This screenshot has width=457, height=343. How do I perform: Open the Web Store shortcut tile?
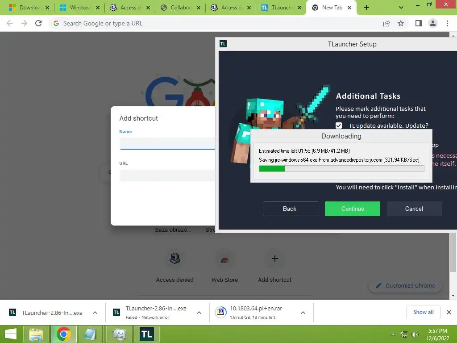pyautogui.click(x=225, y=267)
